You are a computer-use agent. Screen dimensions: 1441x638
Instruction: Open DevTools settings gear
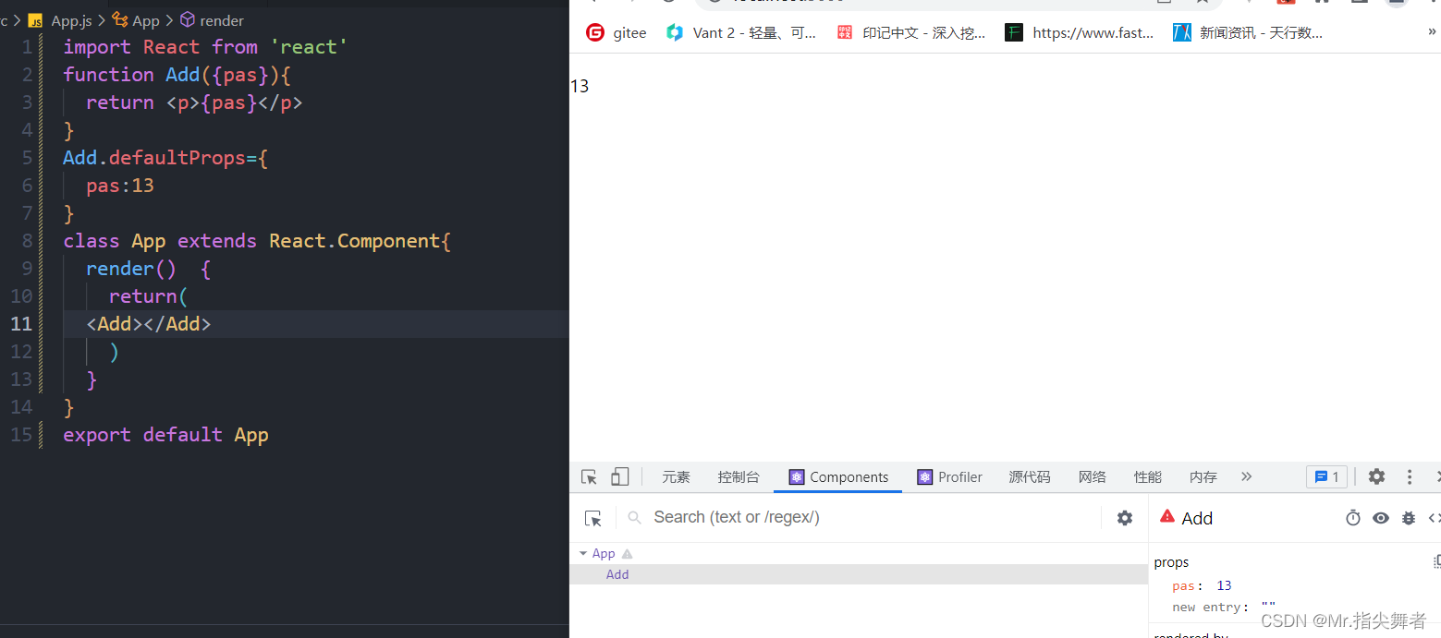point(1376,476)
